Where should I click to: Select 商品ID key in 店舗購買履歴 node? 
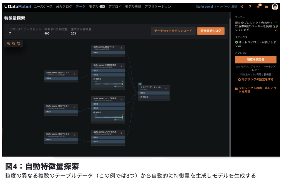108,75
